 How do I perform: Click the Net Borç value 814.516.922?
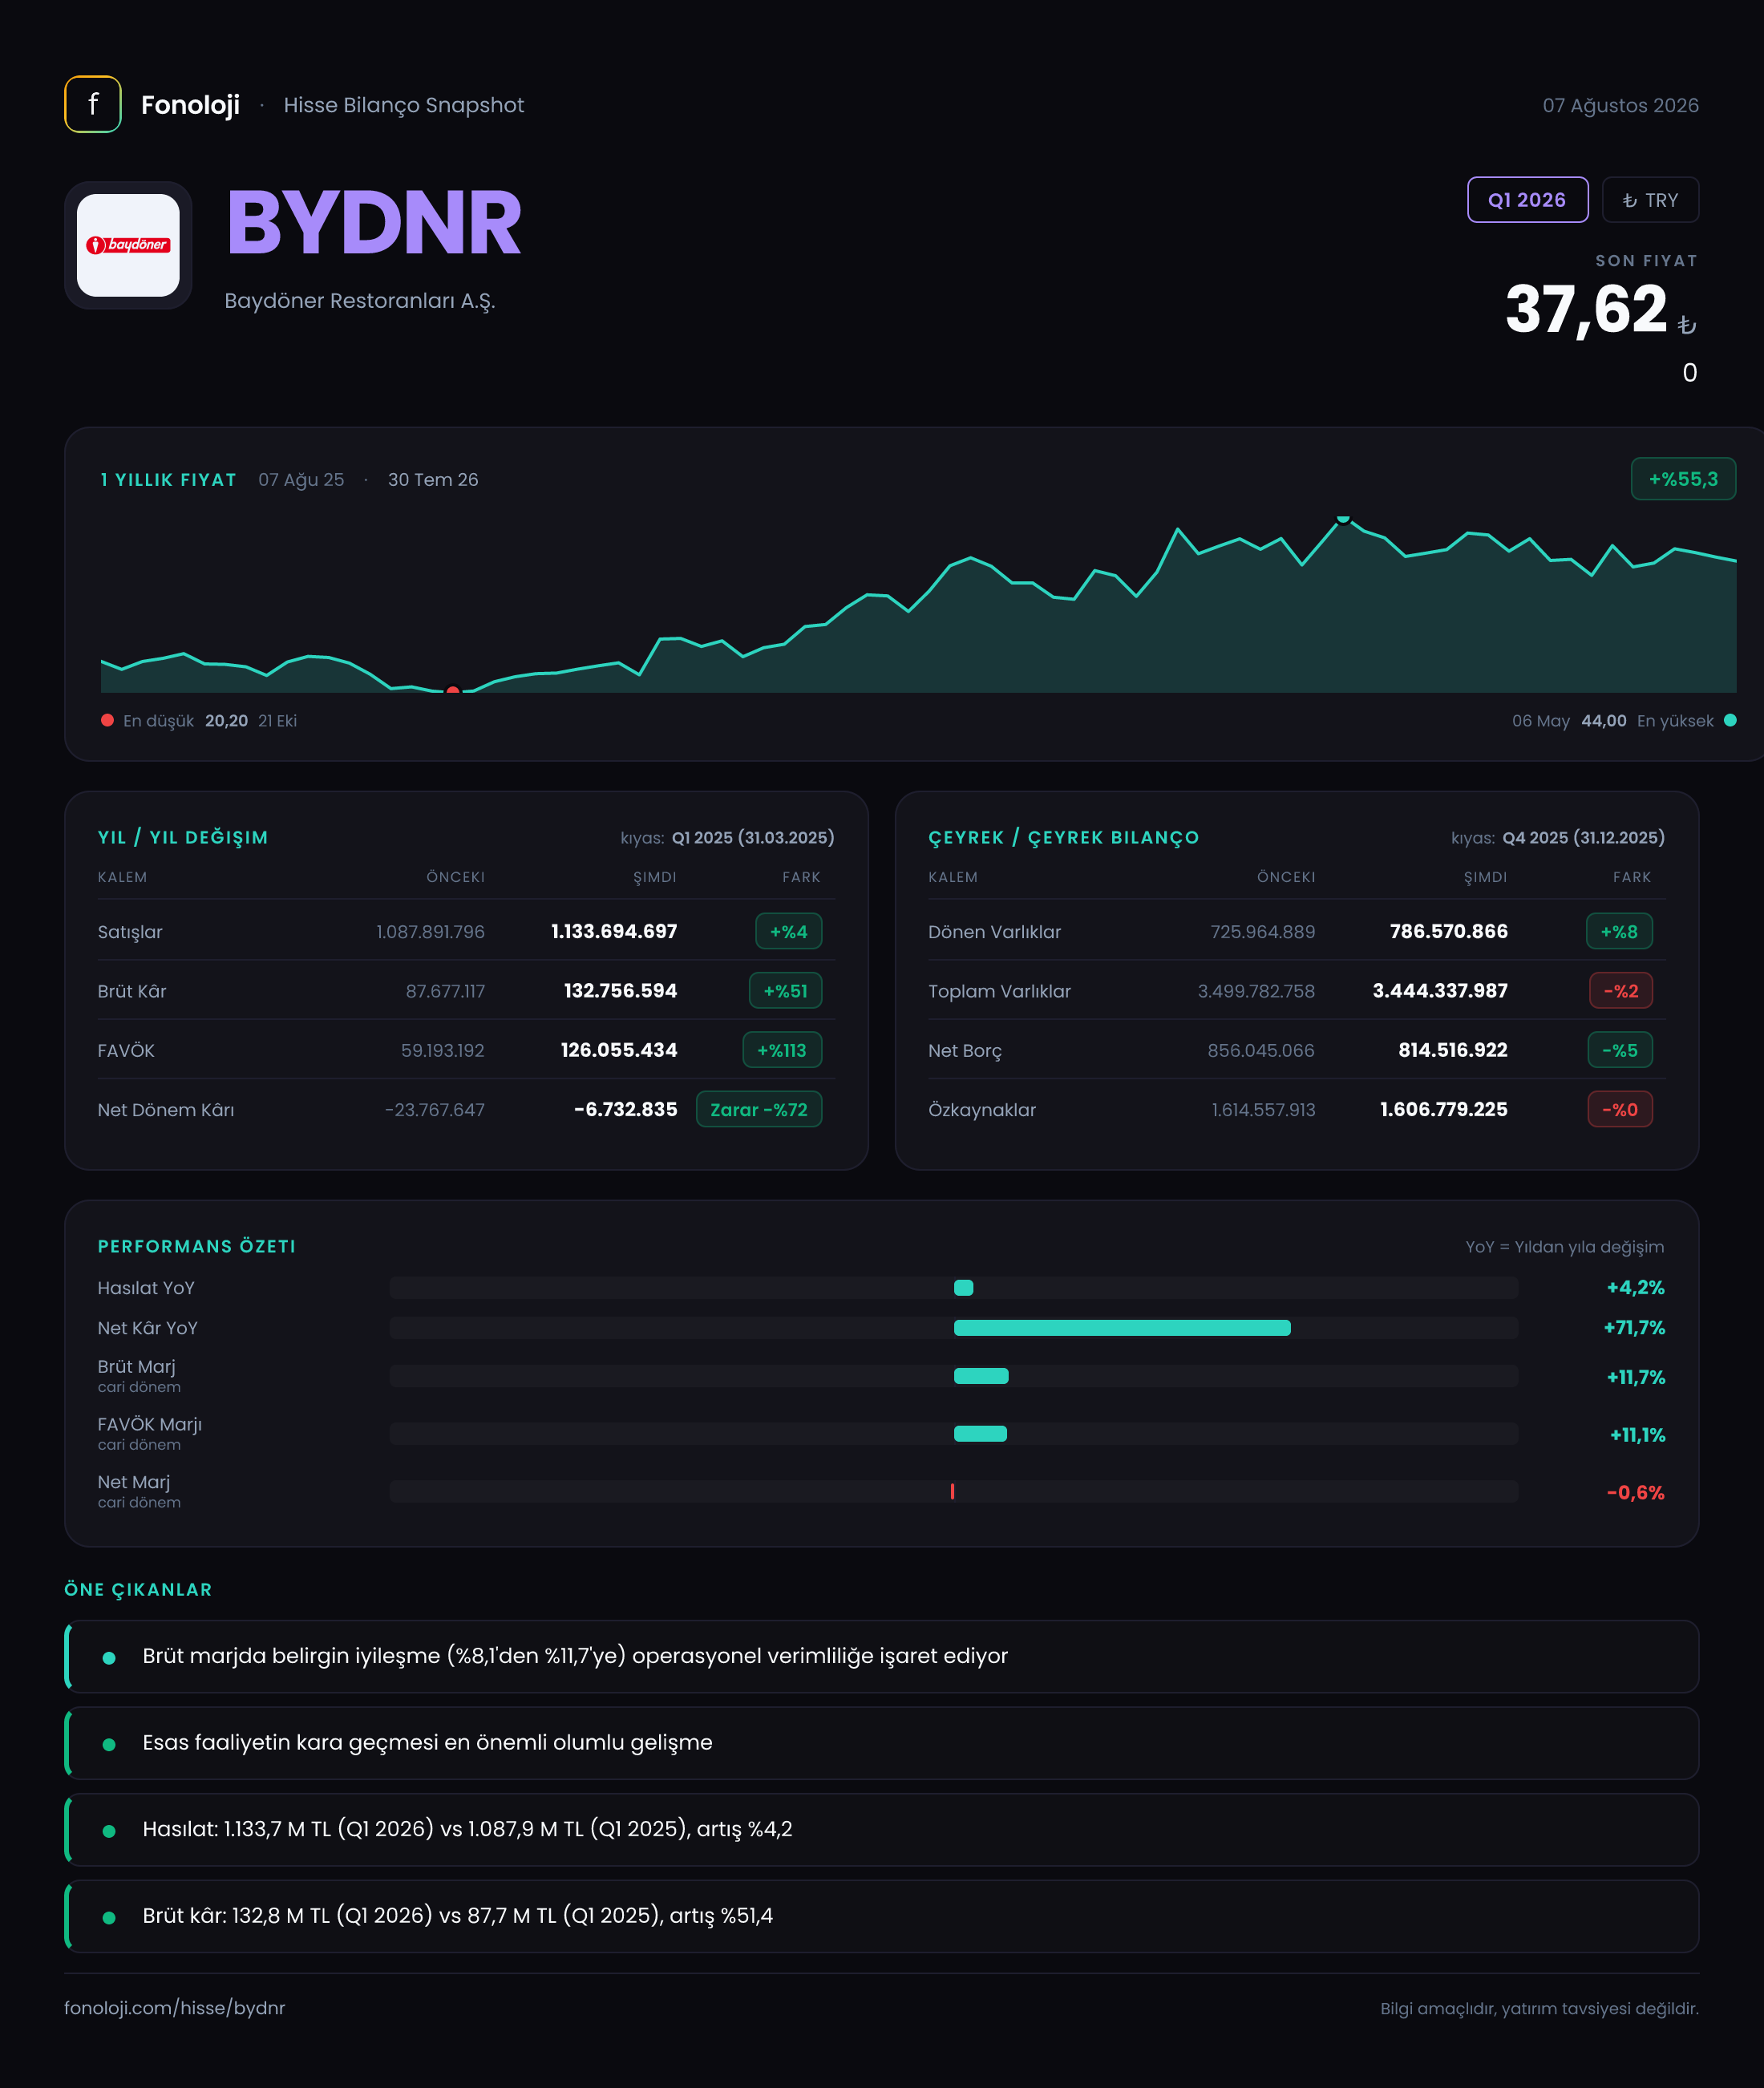click(1452, 1050)
